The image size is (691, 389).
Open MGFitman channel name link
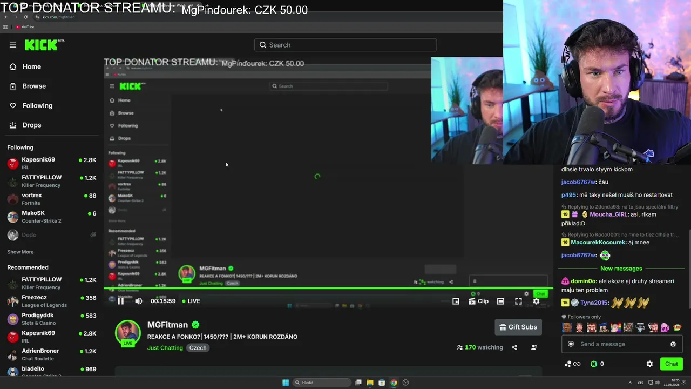[167, 325]
